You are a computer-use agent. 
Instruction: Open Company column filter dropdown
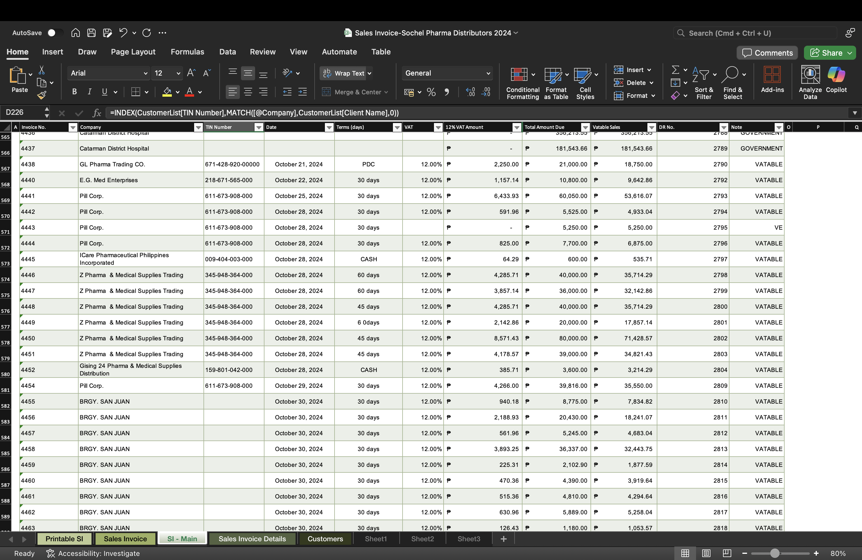[198, 127]
